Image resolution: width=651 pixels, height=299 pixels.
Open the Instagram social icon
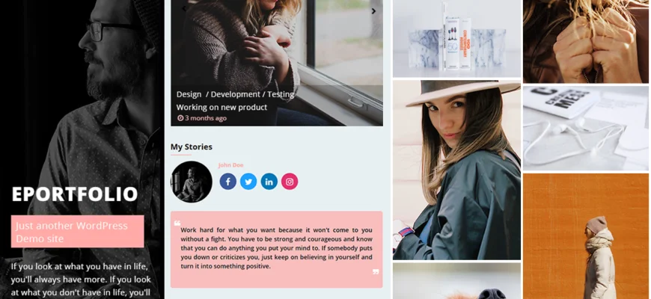click(290, 182)
